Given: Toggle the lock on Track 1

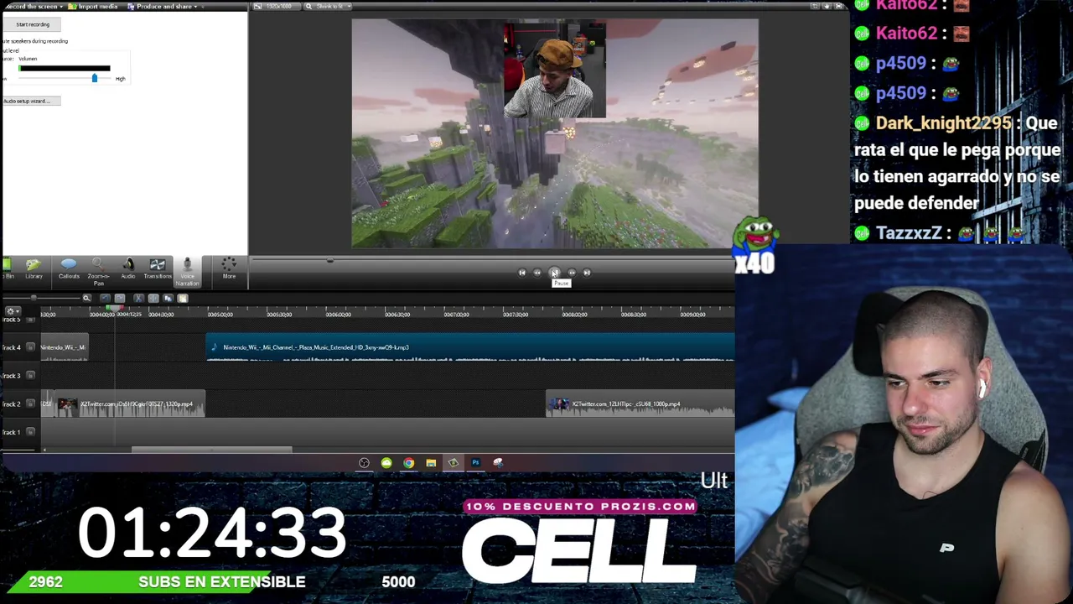Looking at the screenshot, I should point(31,432).
